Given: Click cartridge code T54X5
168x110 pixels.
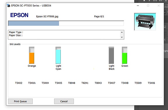Looking at the screenshot, I should 58,83.
